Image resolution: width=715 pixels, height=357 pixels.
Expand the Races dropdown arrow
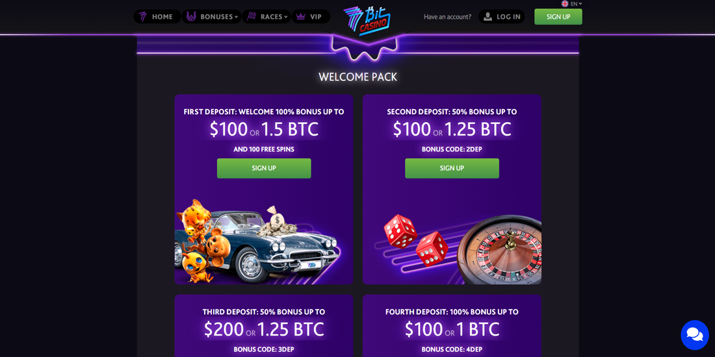click(x=286, y=18)
